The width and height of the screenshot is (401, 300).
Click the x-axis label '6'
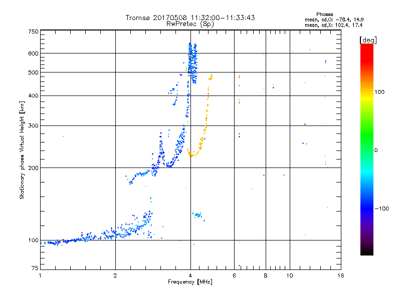pos(234,275)
